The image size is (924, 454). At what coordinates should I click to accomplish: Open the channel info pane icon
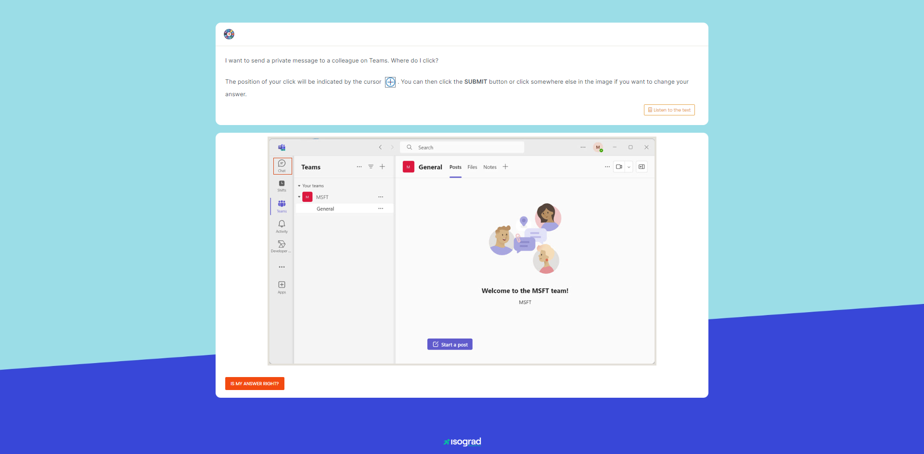coord(642,167)
